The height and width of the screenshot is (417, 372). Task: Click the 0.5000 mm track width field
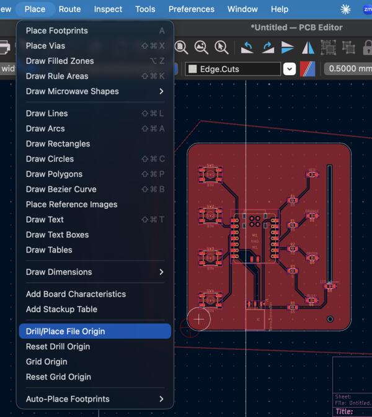point(348,69)
